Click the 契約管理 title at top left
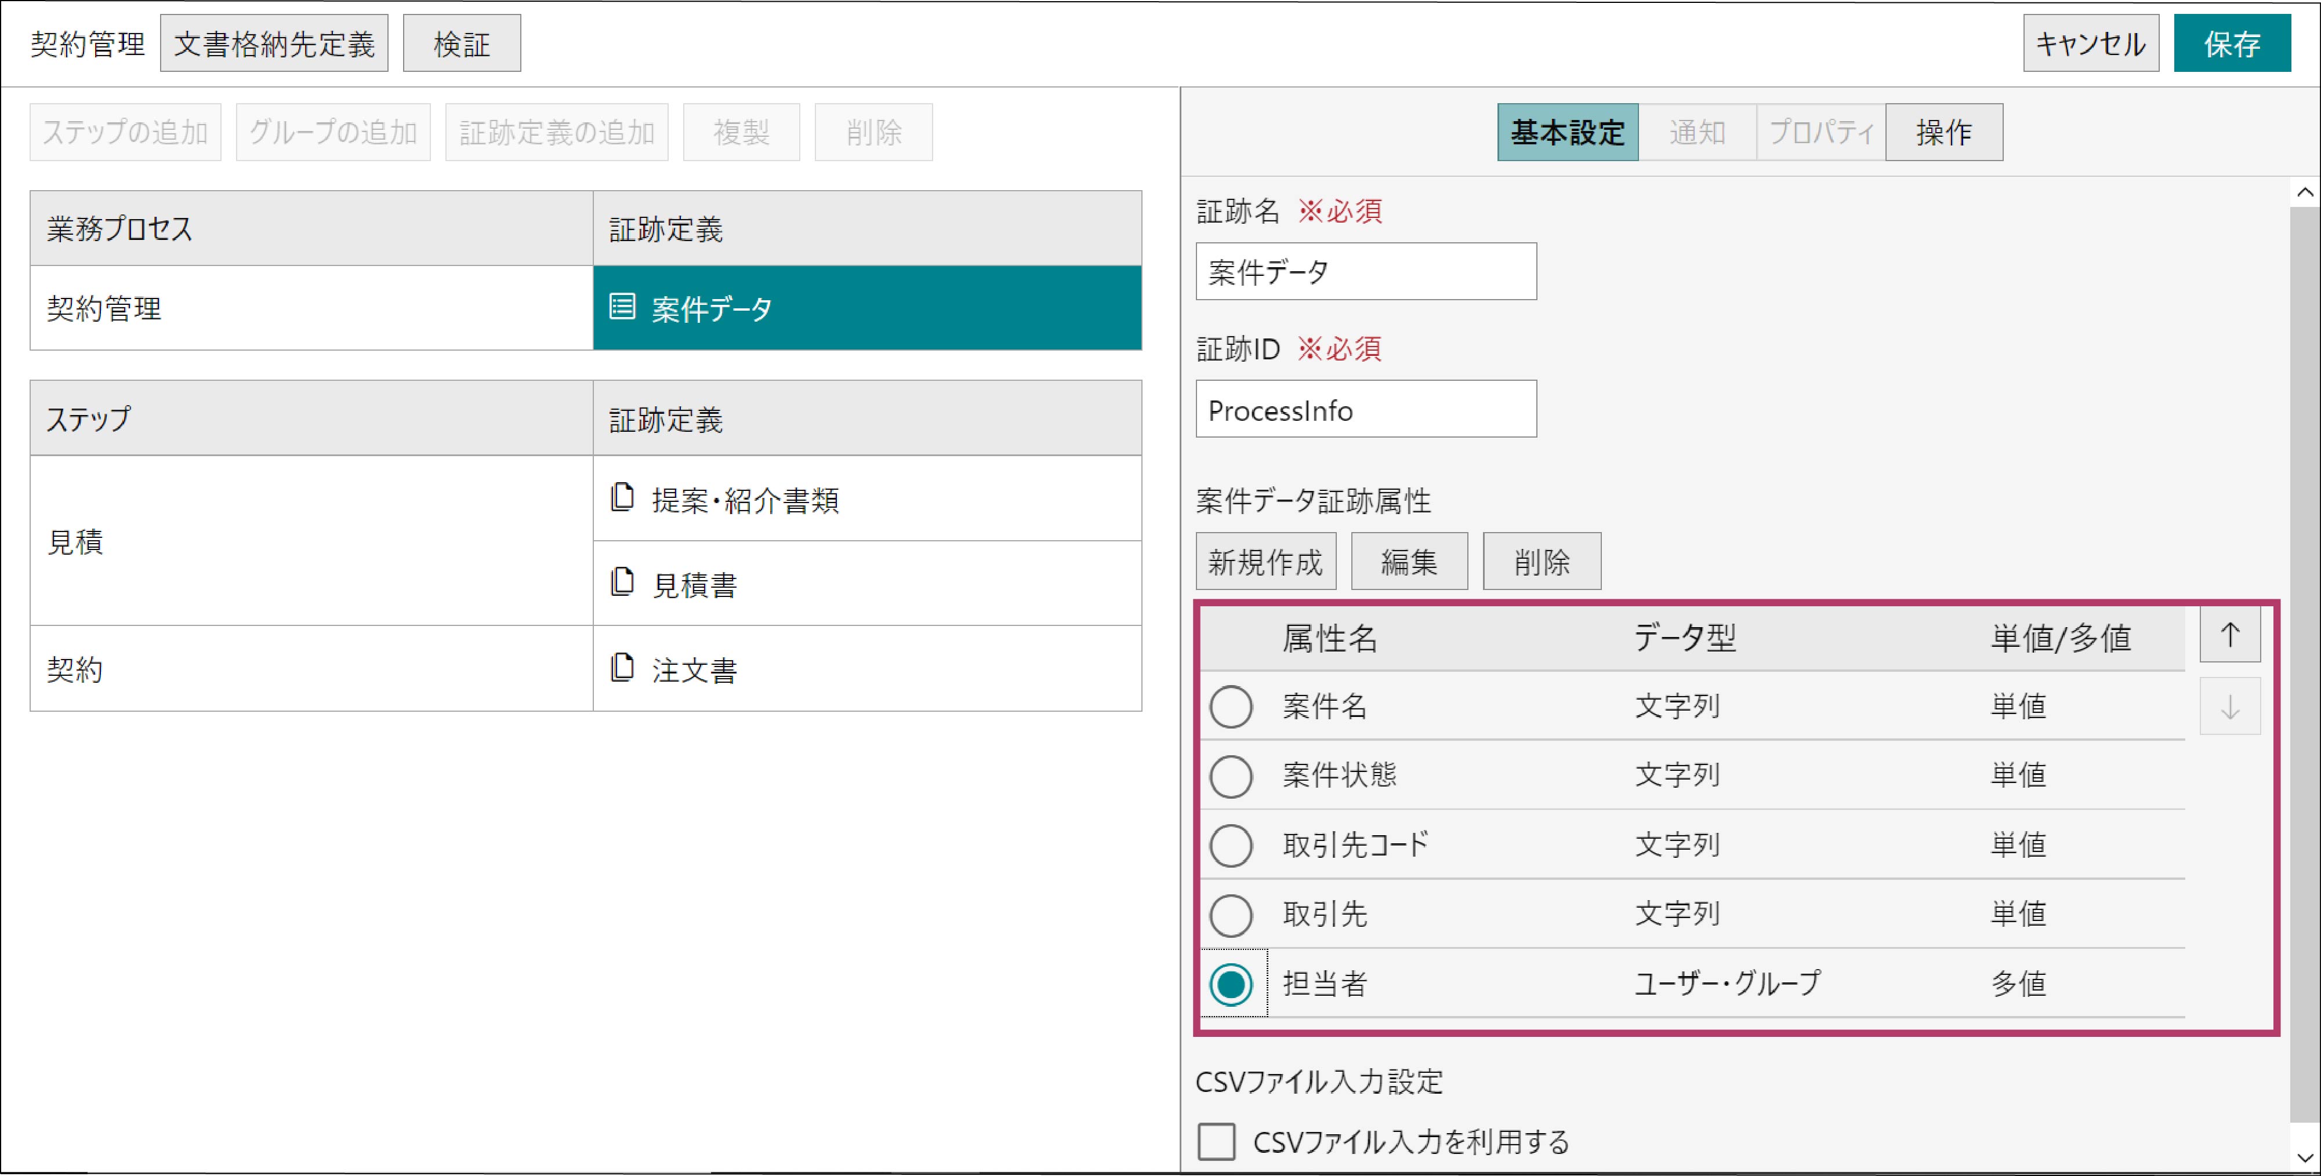2321x1176 pixels. point(88,43)
